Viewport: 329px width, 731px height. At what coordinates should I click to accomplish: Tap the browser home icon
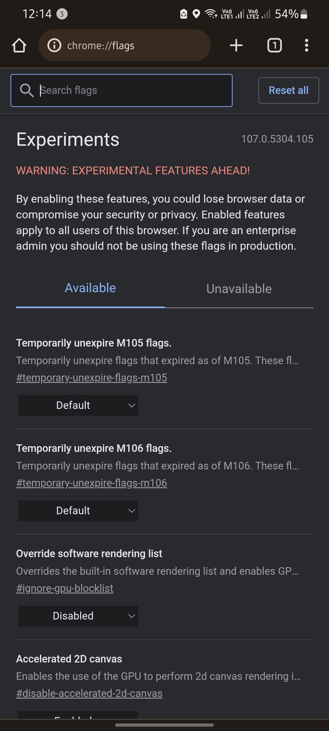[x=19, y=45]
